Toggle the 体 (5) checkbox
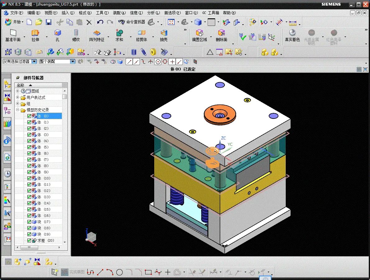 tap(29, 147)
